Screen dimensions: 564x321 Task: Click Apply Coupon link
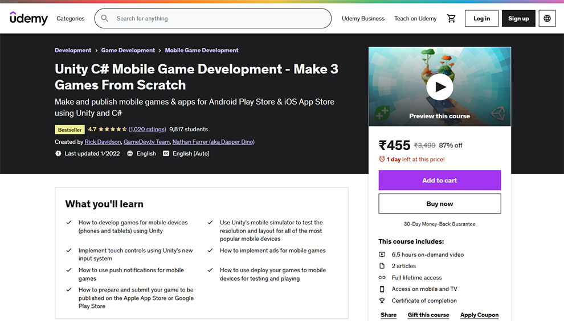[479, 315]
